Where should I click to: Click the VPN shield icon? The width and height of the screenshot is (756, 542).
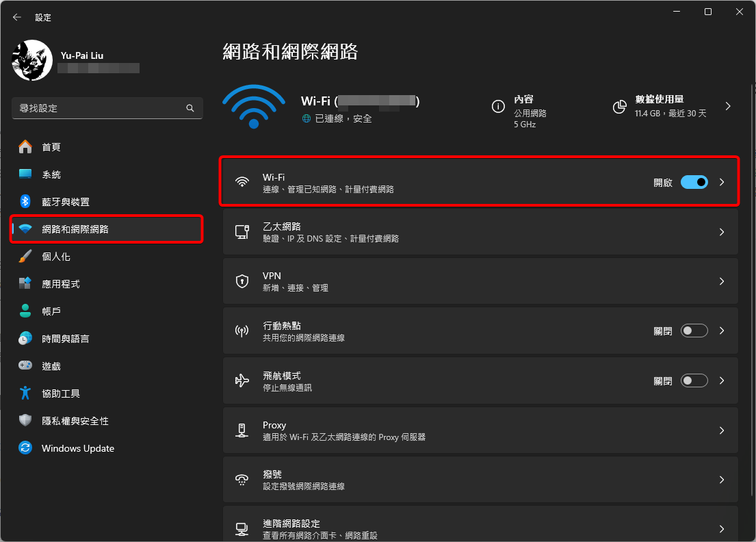point(242,281)
